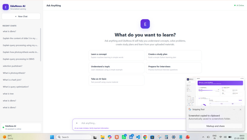The width and height of the screenshot is (247, 140).
Task: Click the AI Online status indicator
Action: click(x=239, y=5)
